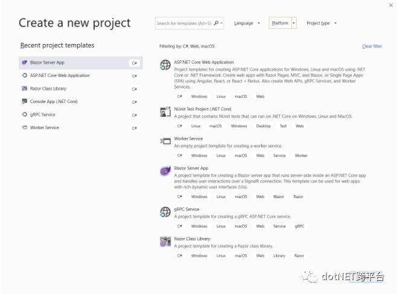Select the Blazor Server App template title
Screen dimensions: 397x294
(191, 168)
